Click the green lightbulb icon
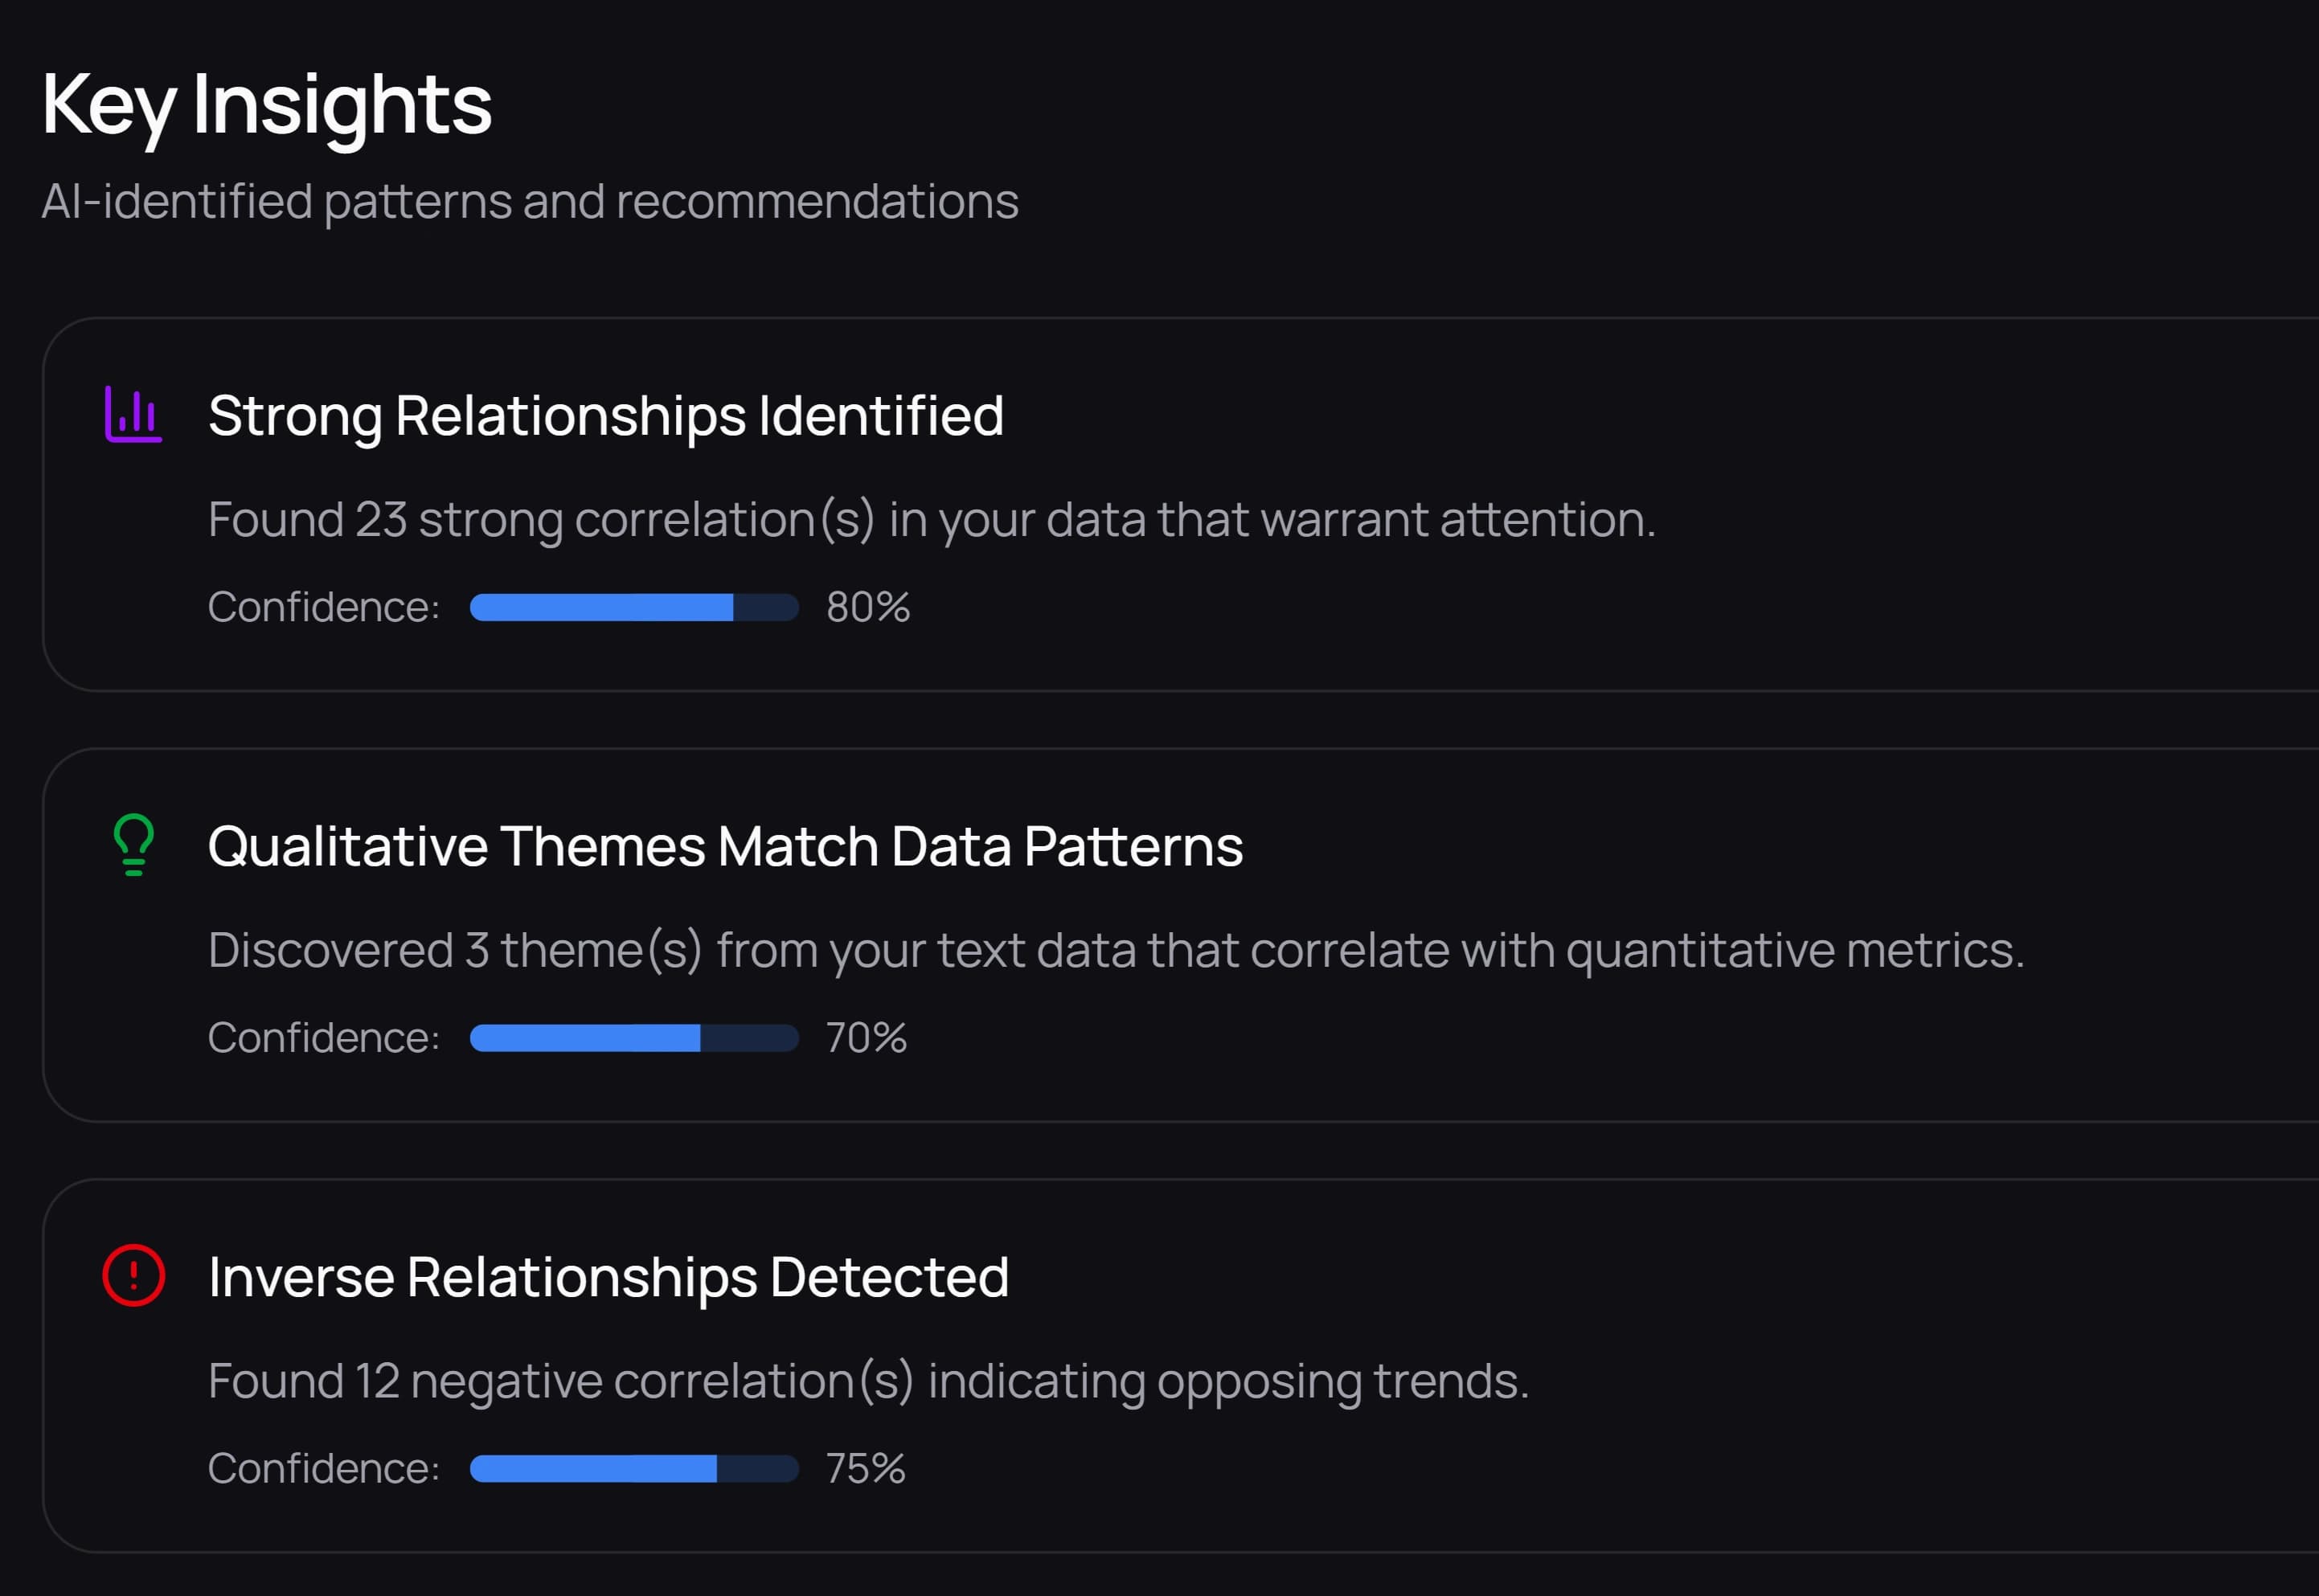 133,845
